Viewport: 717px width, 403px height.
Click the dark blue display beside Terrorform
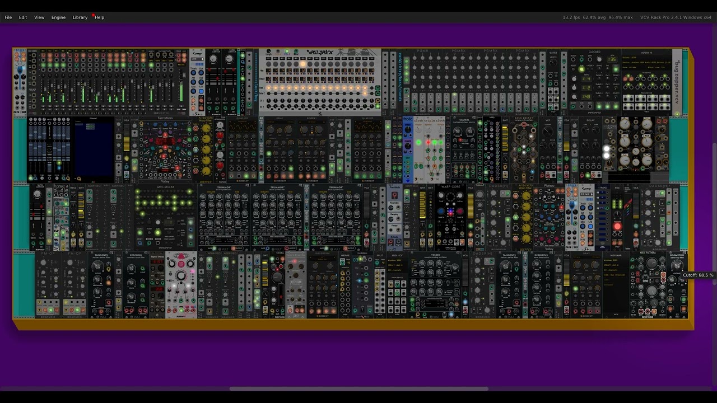[x=93, y=148]
